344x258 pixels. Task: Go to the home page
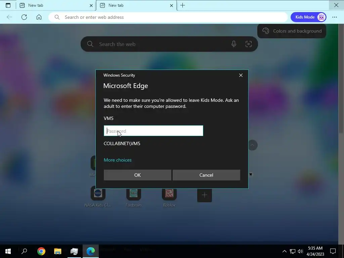pos(39,17)
